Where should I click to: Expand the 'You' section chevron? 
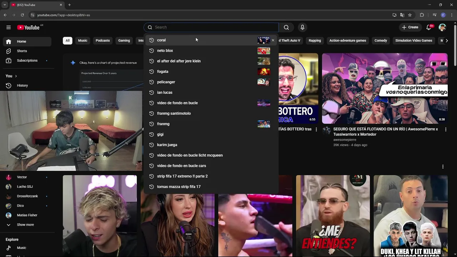[x=16, y=76]
